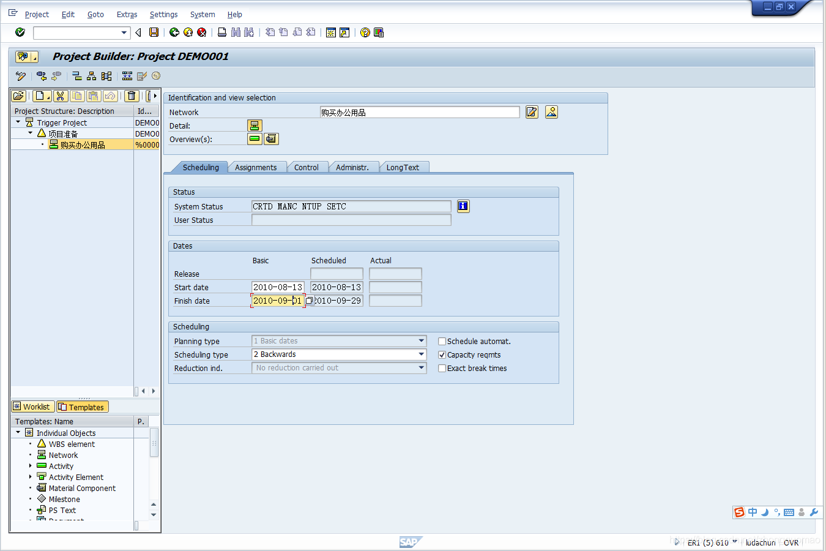This screenshot has width=826, height=551.
Task: Click the Open Project folder icon
Action: click(x=19, y=96)
